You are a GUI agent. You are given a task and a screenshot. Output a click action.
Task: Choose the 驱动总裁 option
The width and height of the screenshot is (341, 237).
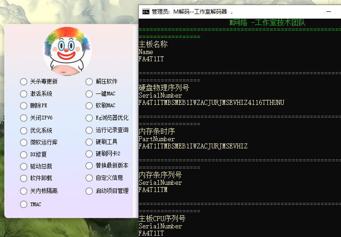pos(24,167)
